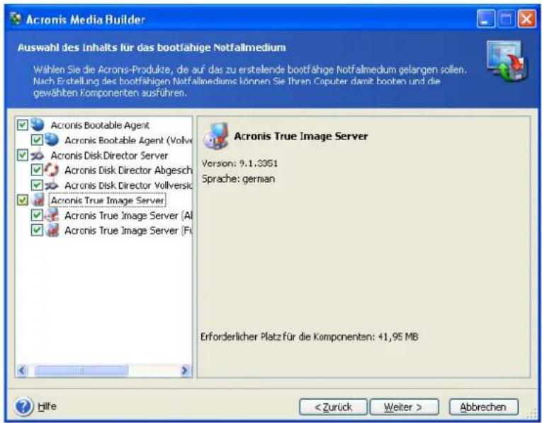The image size is (542, 423).
Task: Cancel the wizard with Abbrechen
Action: coord(484,407)
